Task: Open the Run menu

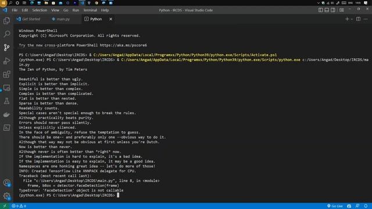Action: [76, 10]
